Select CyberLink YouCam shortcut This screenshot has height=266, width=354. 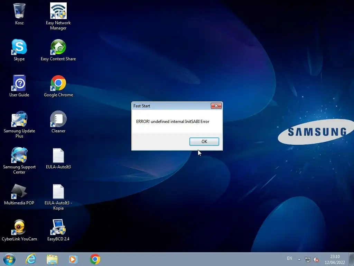(x=19, y=230)
